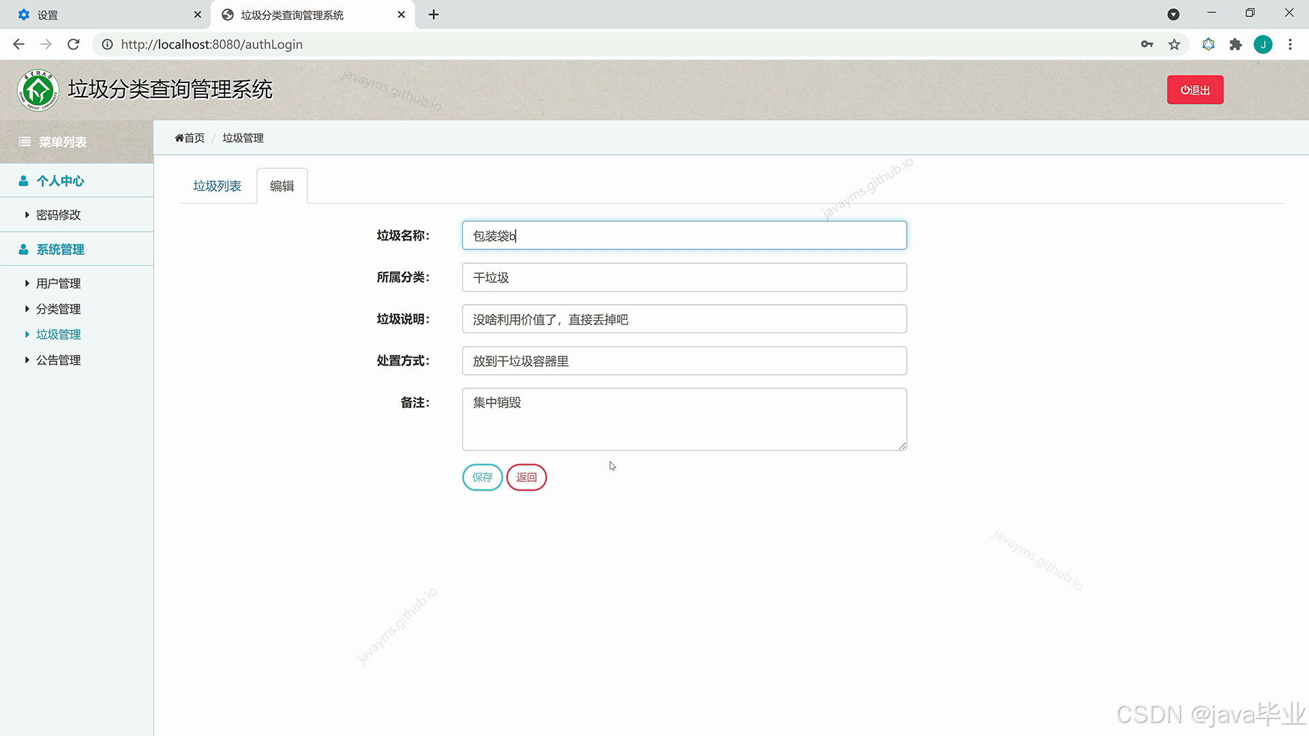Viewport: 1309px width, 736px height.
Task: Click the 所属分类 field showing 干垃圾
Action: pyautogui.click(x=684, y=277)
